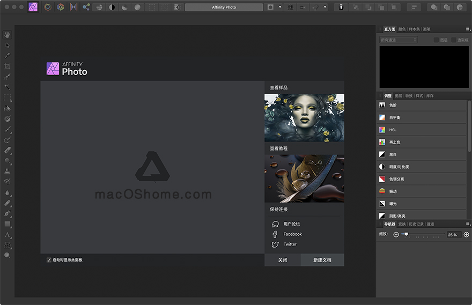Screen dimensions: 472x305
Task: Toggle the snapping grid toolbar button
Action: [290, 7]
